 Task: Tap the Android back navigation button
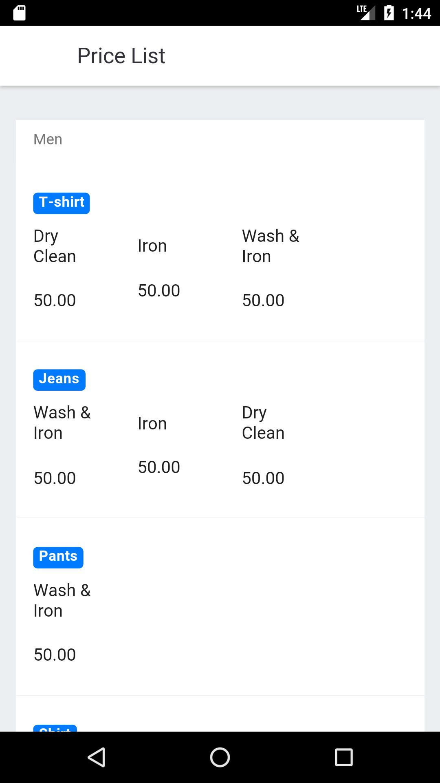(x=97, y=757)
